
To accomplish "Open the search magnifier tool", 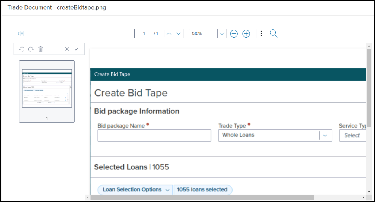I will [274, 34].
